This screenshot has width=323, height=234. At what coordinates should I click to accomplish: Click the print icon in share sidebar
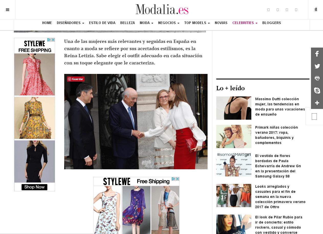[x=317, y=78]
